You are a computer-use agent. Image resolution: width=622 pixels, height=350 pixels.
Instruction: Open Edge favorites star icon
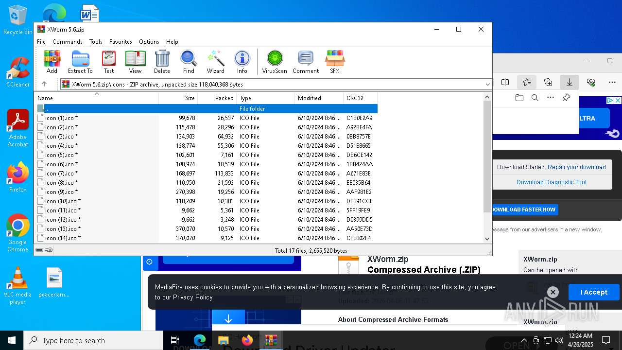526,82
